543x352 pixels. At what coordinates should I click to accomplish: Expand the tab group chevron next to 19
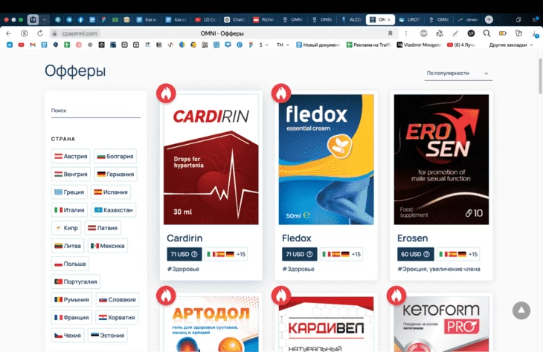pyautogui.click(x=45, y=20)
